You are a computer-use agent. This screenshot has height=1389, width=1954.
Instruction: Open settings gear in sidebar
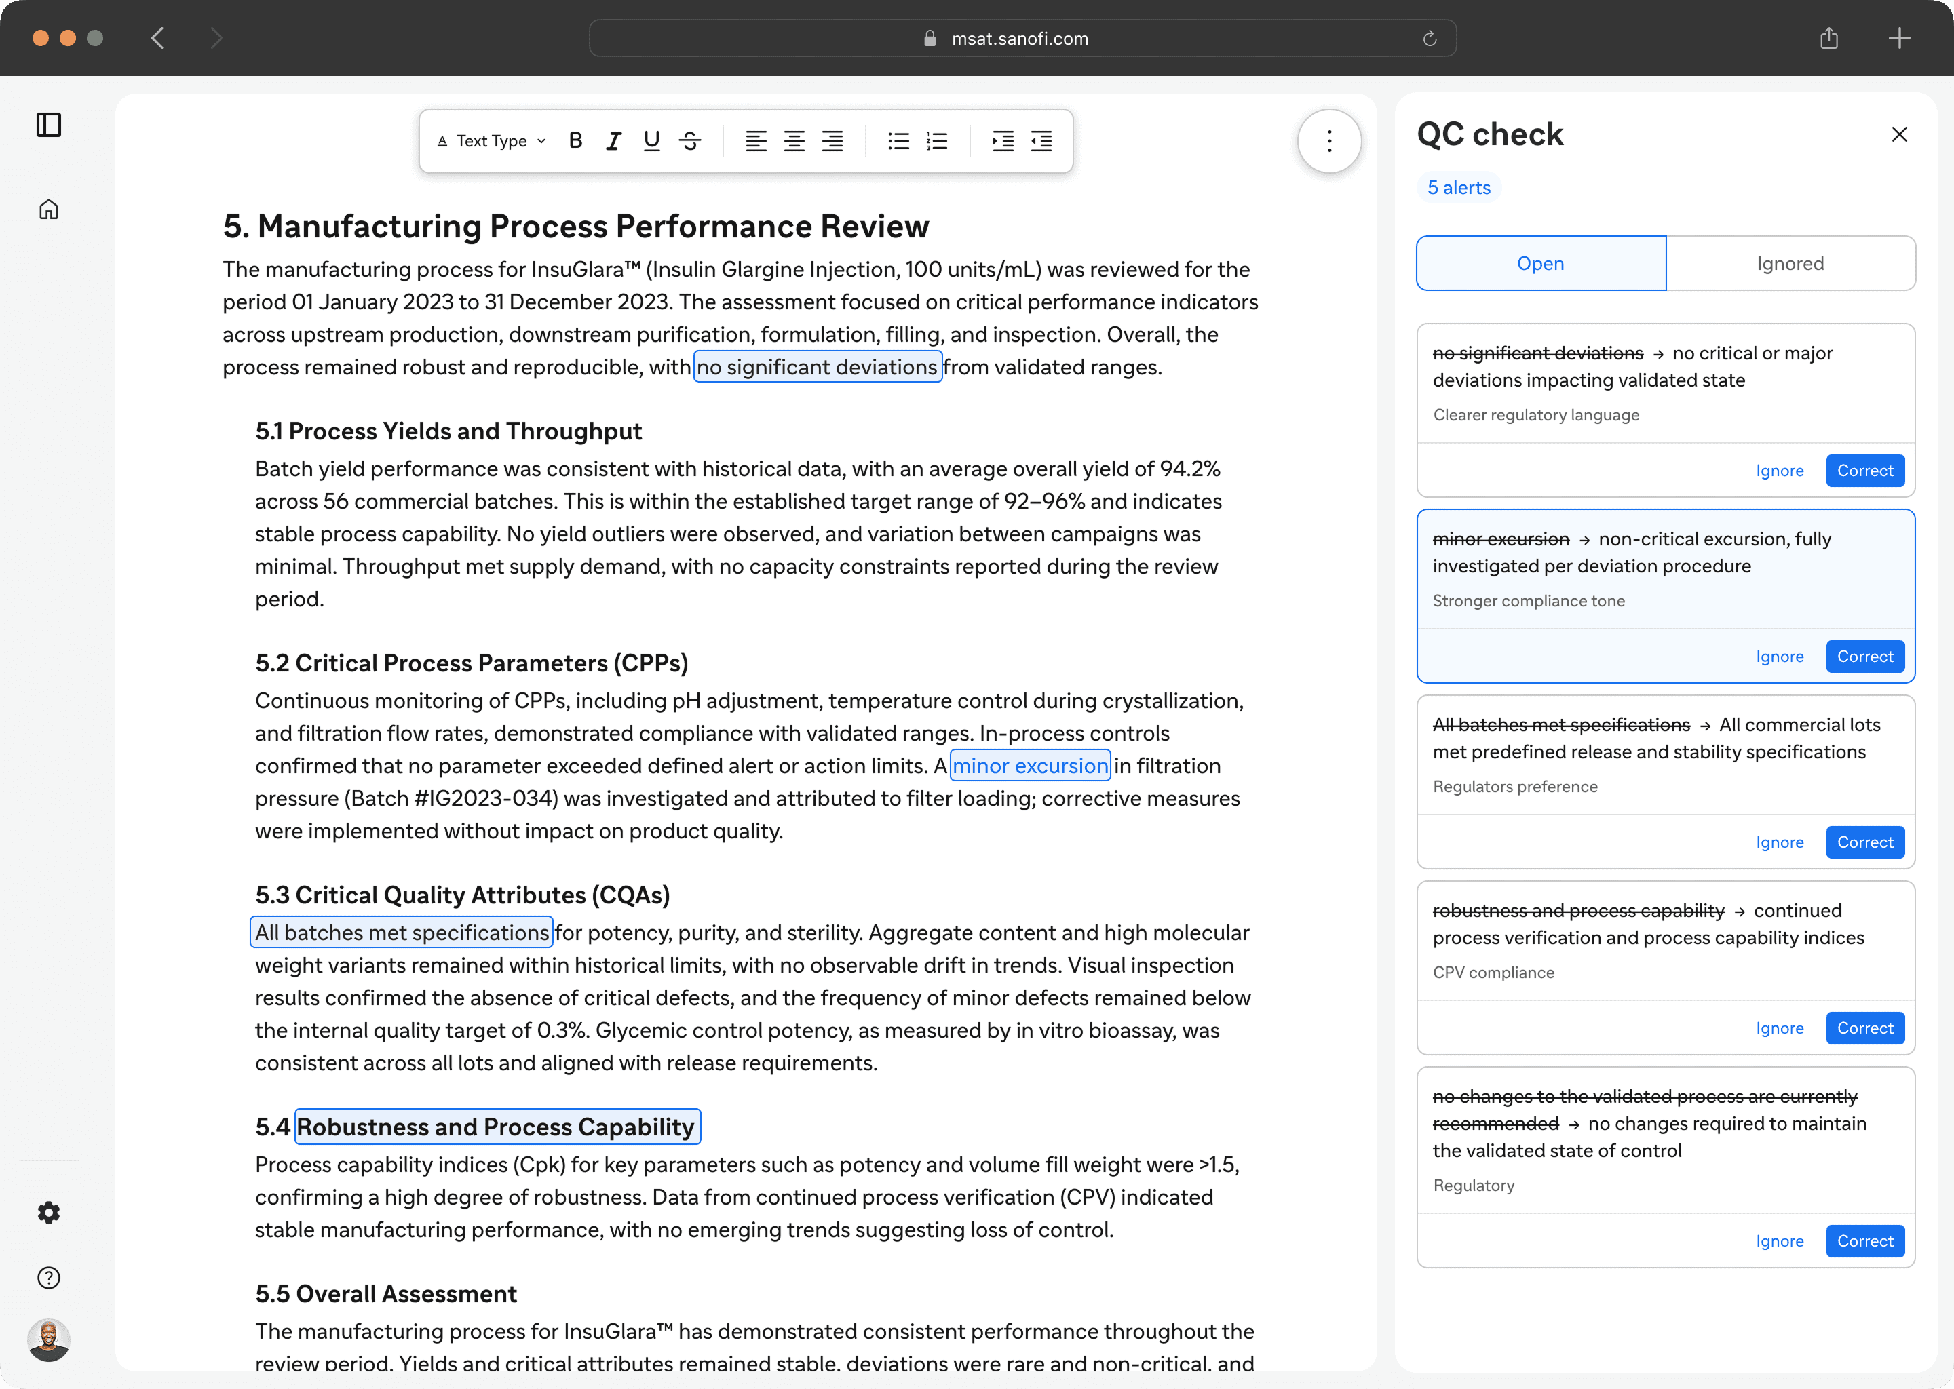[49, 1213]
